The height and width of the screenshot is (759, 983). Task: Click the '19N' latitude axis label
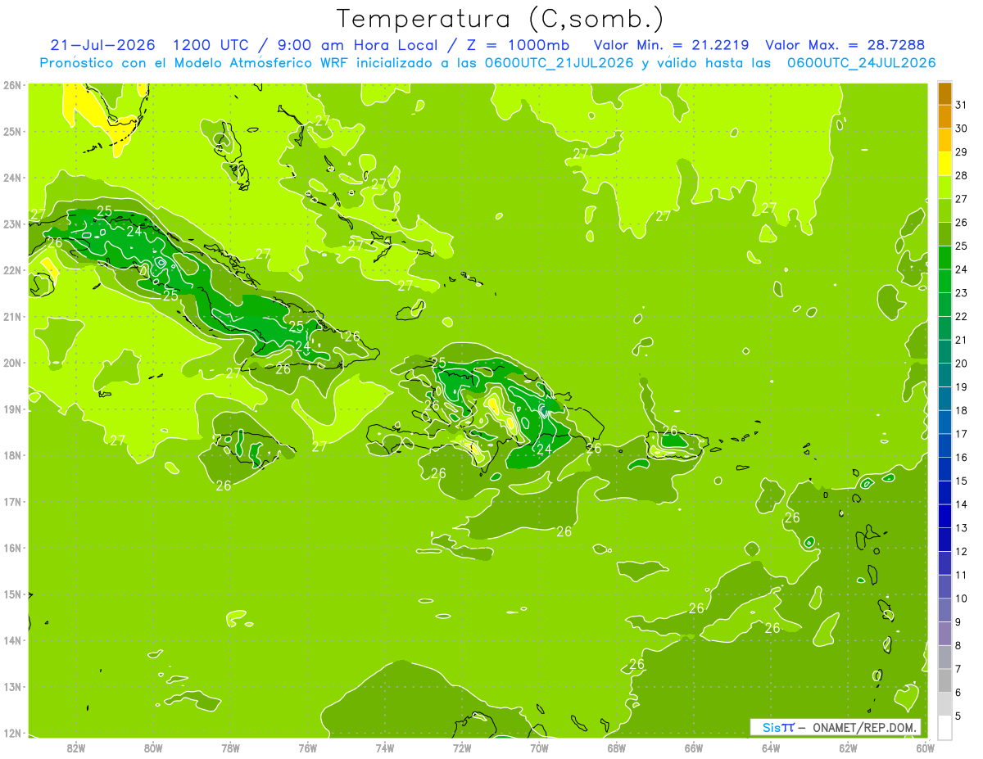pyautogui.click(x=12, y=409)
